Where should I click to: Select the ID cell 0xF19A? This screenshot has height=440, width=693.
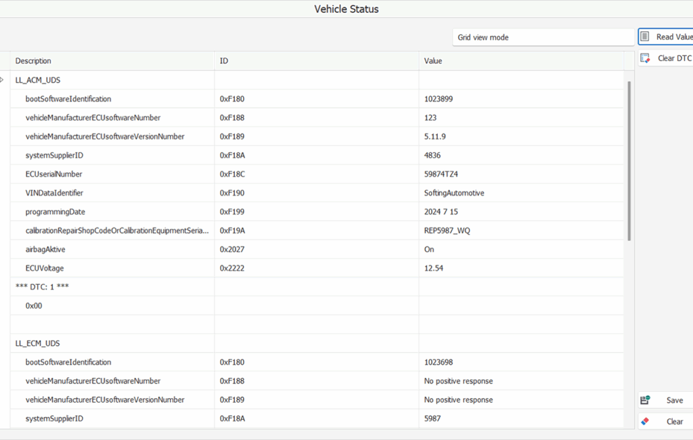point(317,230)
